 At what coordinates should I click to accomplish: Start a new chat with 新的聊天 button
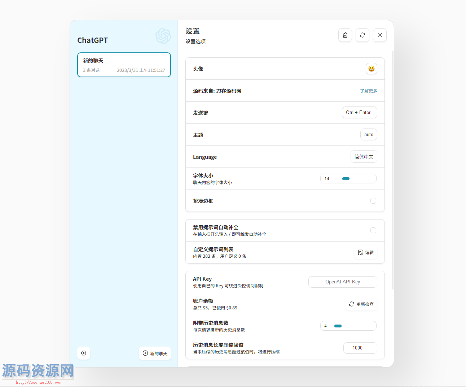tap(155, 353)
